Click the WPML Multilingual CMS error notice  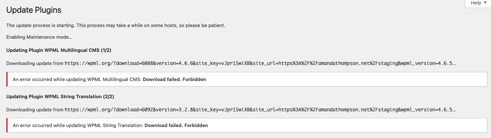247,79
